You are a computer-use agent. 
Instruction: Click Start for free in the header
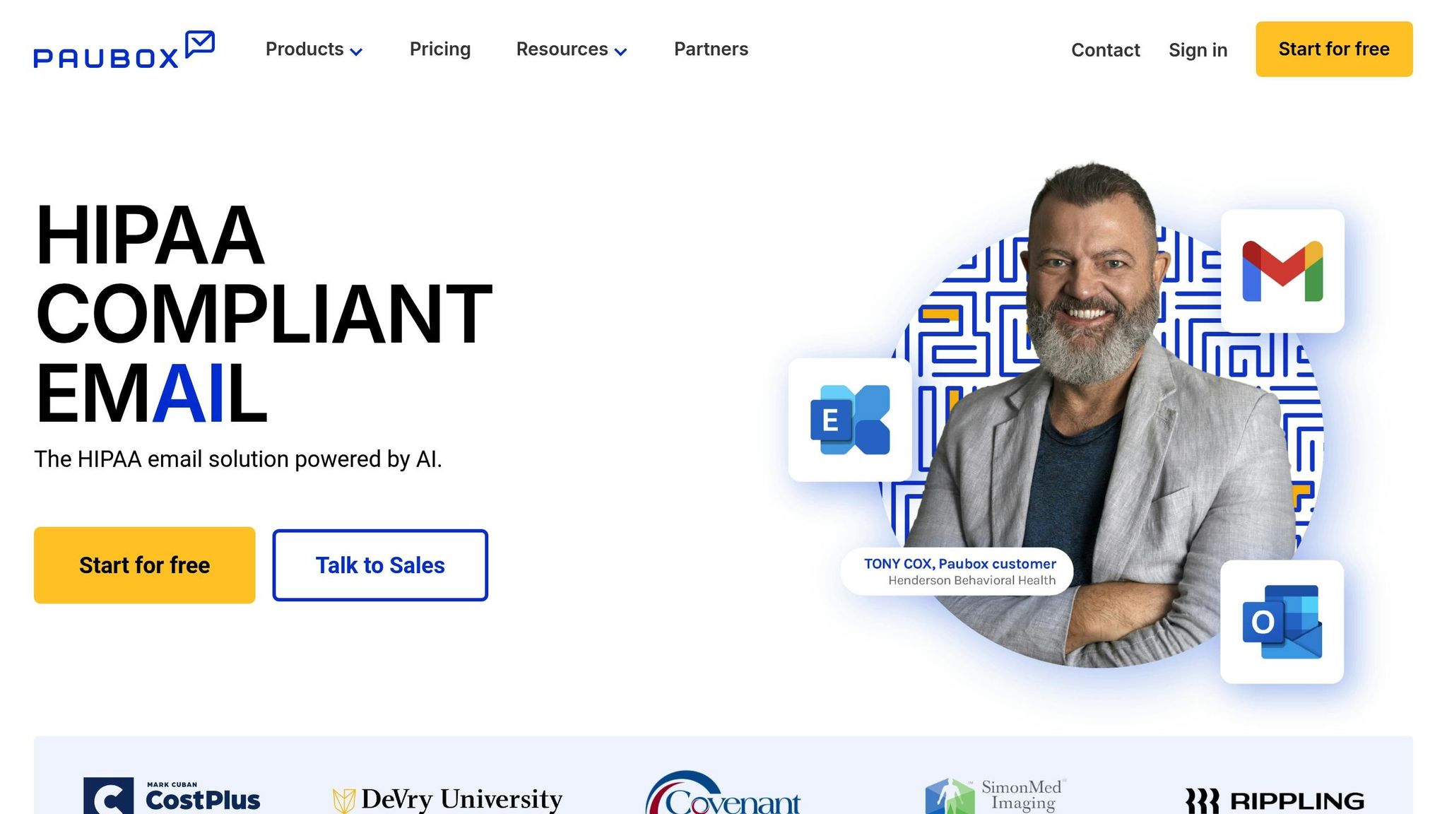point(1334,49)
